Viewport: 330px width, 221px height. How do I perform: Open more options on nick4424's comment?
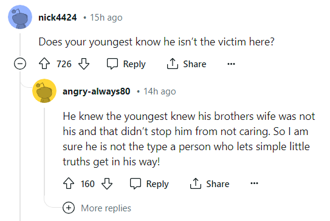(231, 64)
